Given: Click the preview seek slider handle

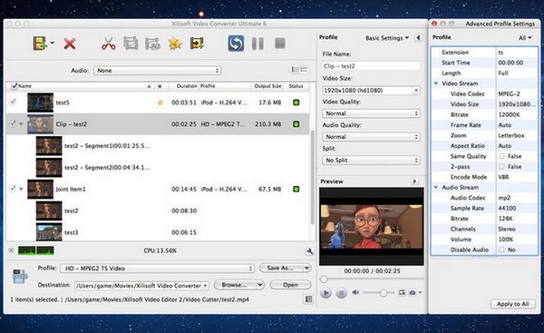Looking at the screenshot, I should 324,279.
